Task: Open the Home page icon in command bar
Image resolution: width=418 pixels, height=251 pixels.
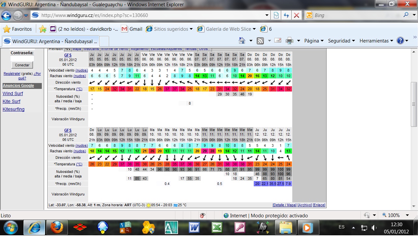Action: pos(242,41)
